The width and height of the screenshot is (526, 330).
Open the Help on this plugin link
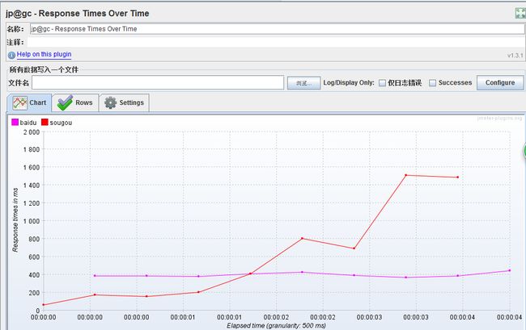(x=44, y=54)
